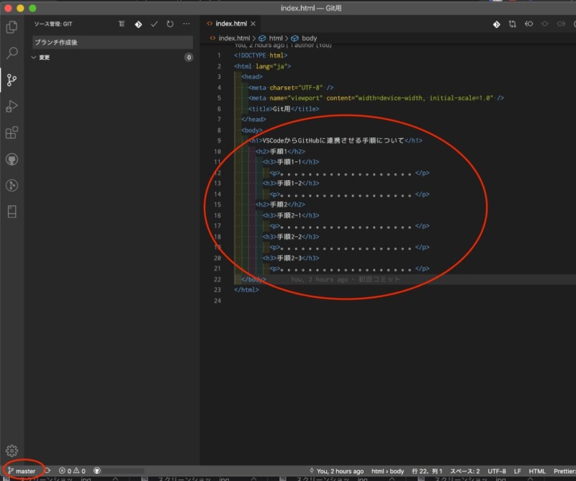This screenshot has width=576, height=481.
Task: Click the GitHub icon in status bar
Action: click(x=97, y=471)
